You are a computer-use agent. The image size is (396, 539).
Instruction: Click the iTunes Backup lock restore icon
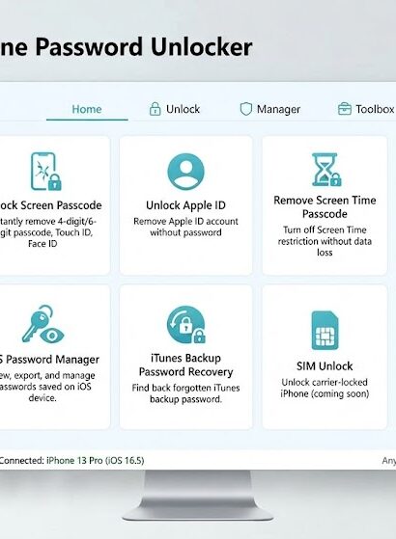click(x=186, y=325)
